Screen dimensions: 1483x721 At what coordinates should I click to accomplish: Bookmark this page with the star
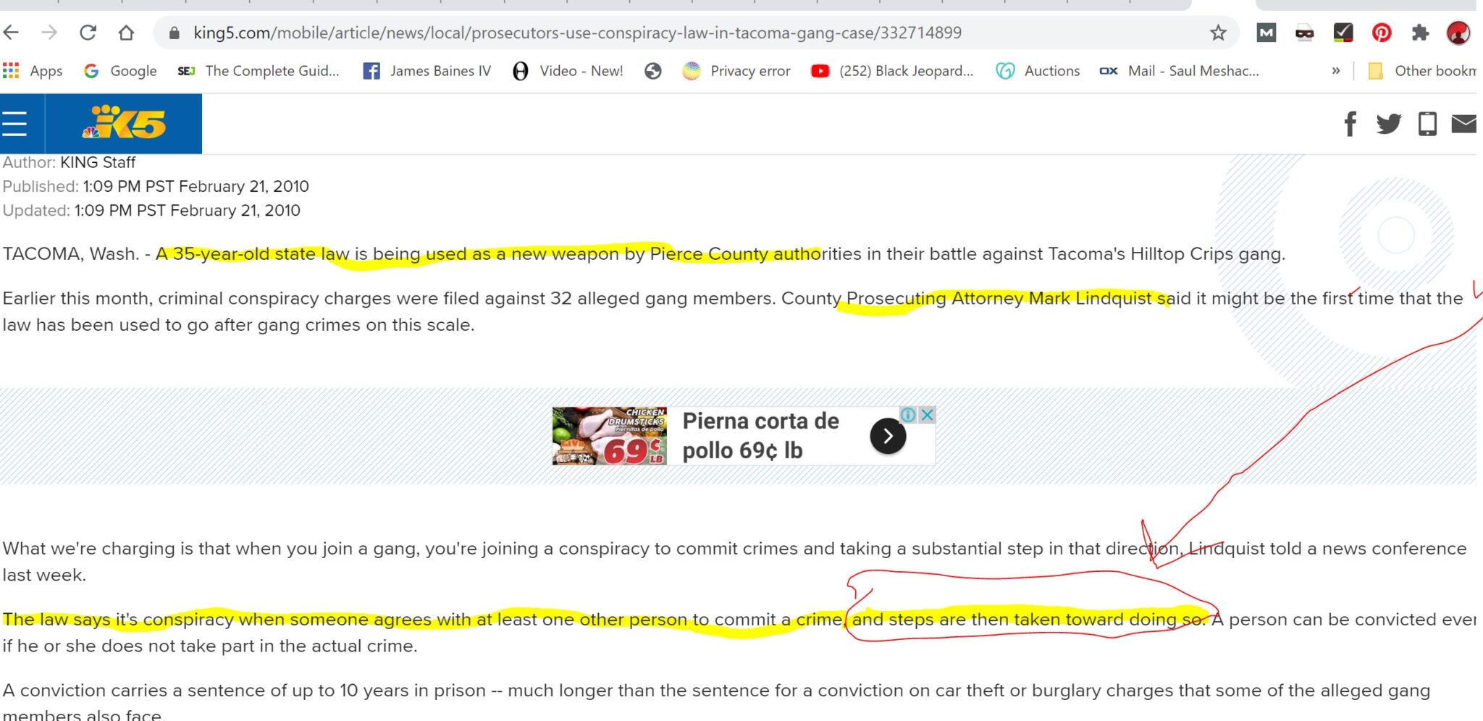coord(1218,33)
